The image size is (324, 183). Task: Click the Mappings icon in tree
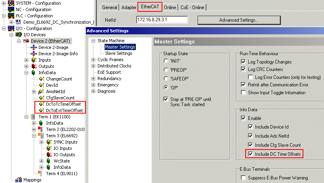[x=18, y=180]
